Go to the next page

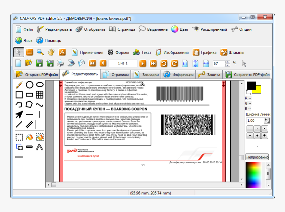point(142,64)
